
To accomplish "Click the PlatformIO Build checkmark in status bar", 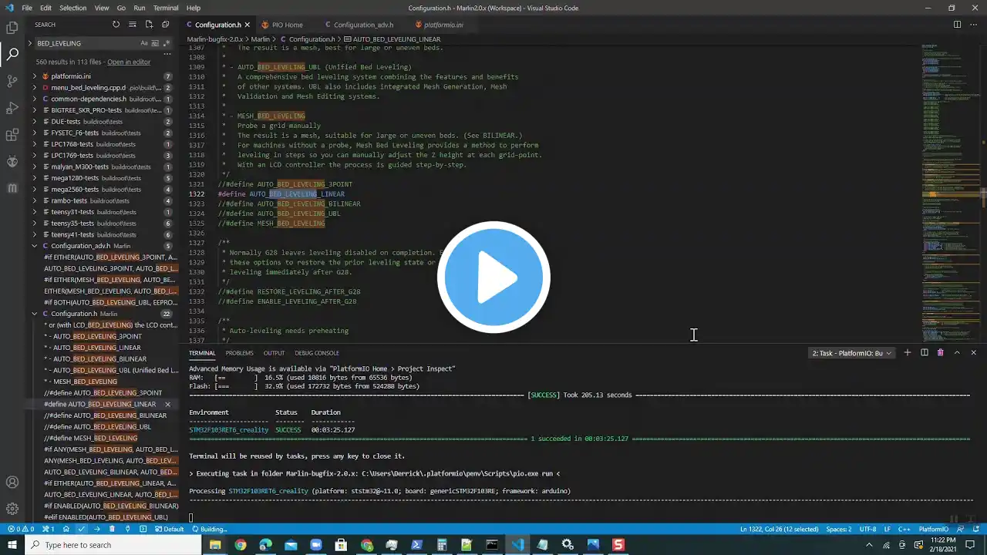I will [81, 530].
